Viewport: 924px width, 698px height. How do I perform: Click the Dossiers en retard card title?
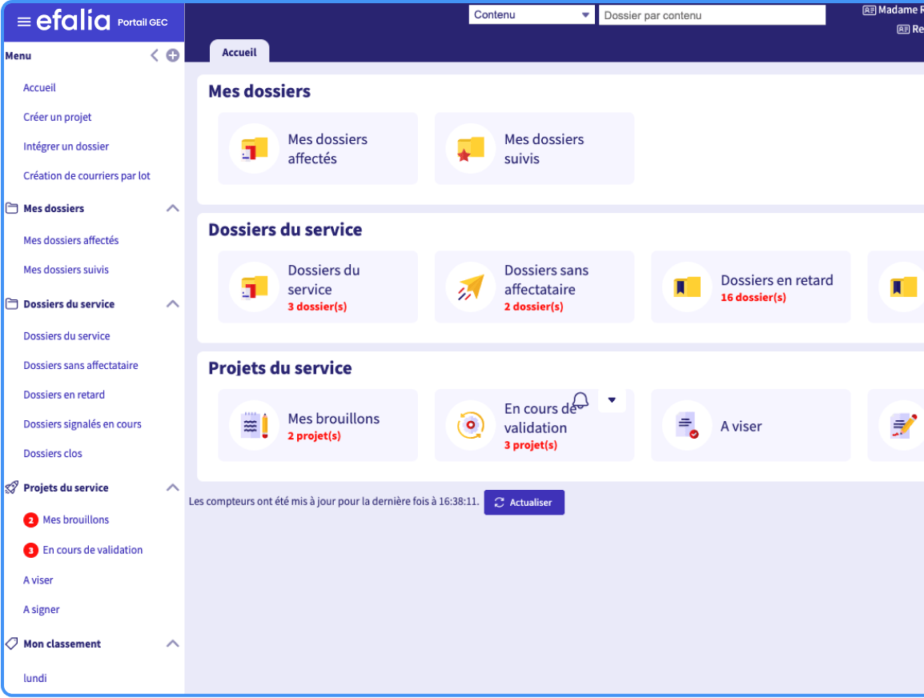click(777, 280)
